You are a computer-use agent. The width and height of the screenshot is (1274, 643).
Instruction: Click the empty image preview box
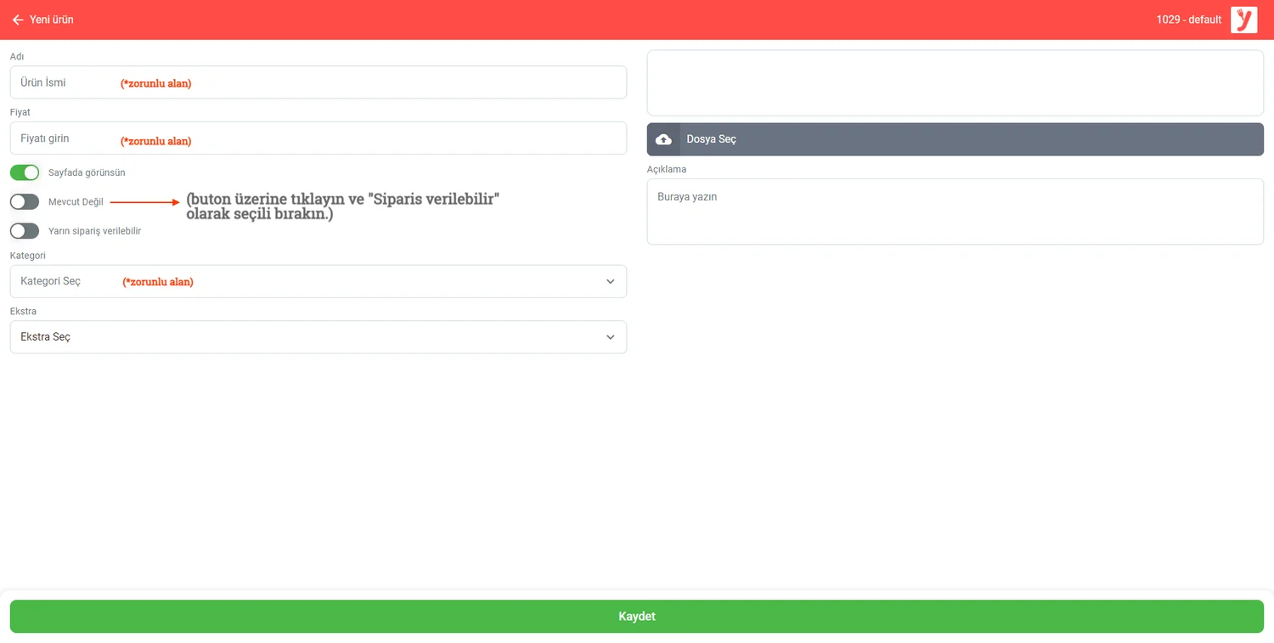click(x=955, y=83)
